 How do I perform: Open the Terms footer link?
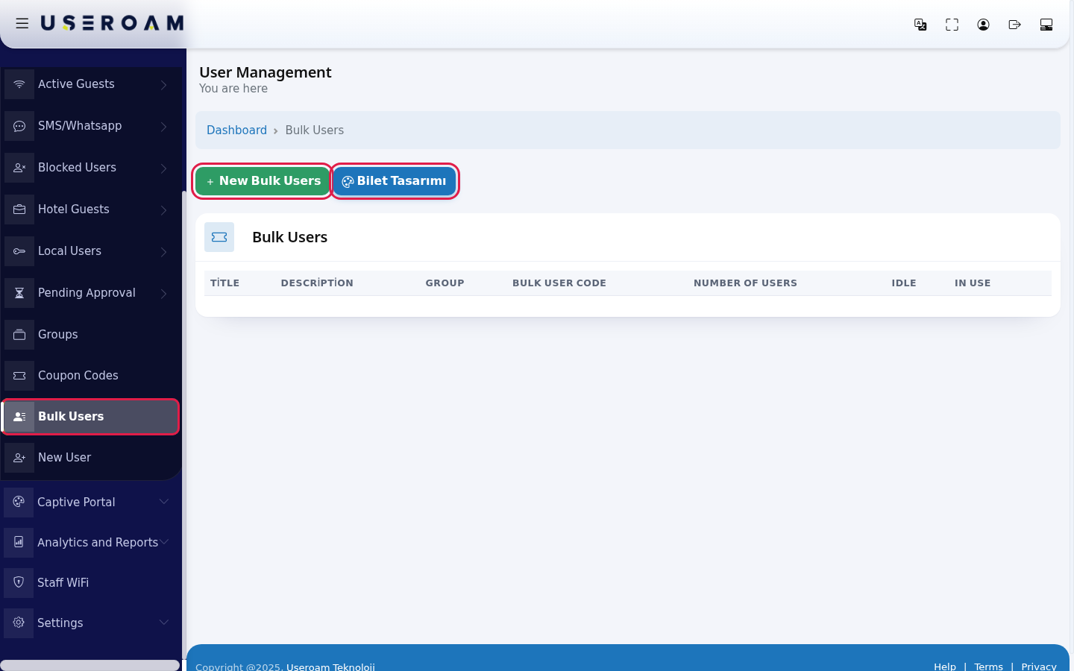pyautogui.click(x=988, y=667)
